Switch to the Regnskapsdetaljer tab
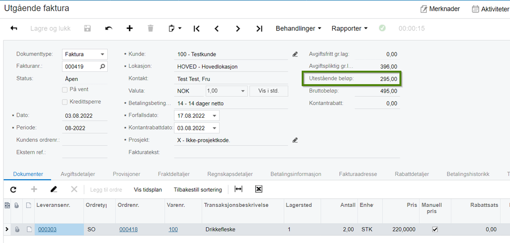Image resolution: width=510 pixels, height=243 pixels. pos(230,174)
